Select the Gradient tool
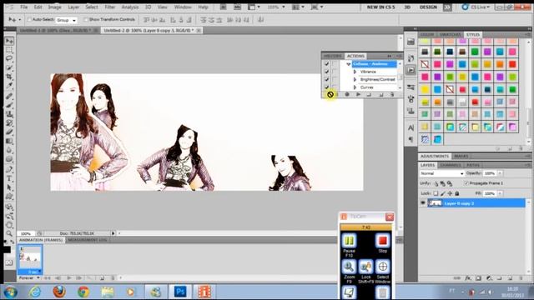Viewport: 534px width, 300px height. (9, 141)
